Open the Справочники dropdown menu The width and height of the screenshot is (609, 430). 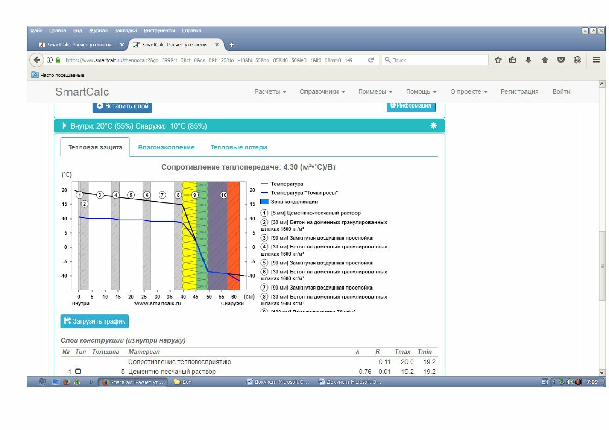click(x=322, y=92)
